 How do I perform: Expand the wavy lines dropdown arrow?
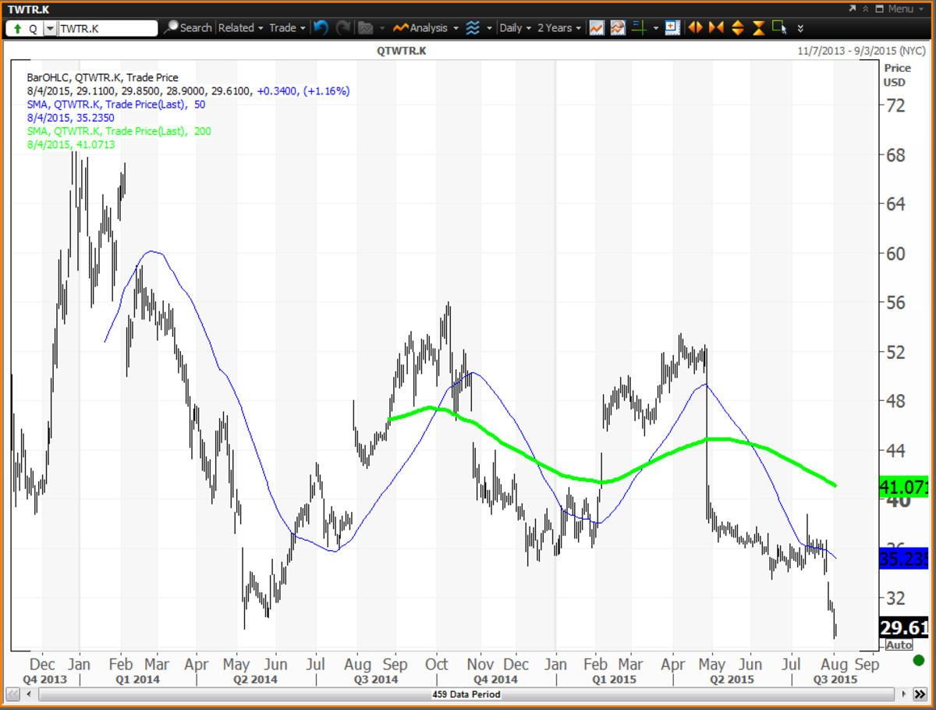[x=489, y=28]
